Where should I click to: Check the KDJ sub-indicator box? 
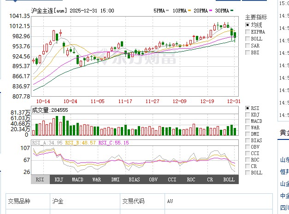[x=248, y=115]
